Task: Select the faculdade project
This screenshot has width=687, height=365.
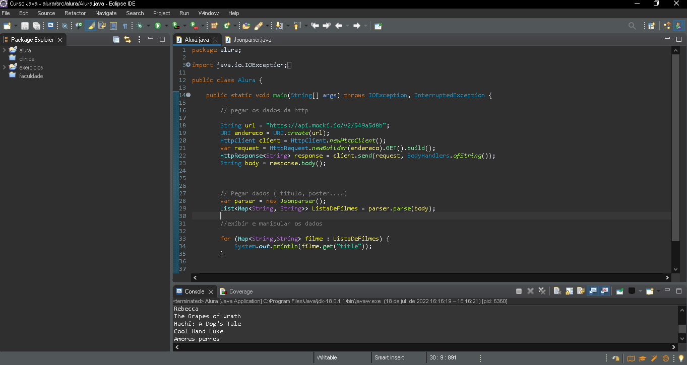Action: click(31, 76)
